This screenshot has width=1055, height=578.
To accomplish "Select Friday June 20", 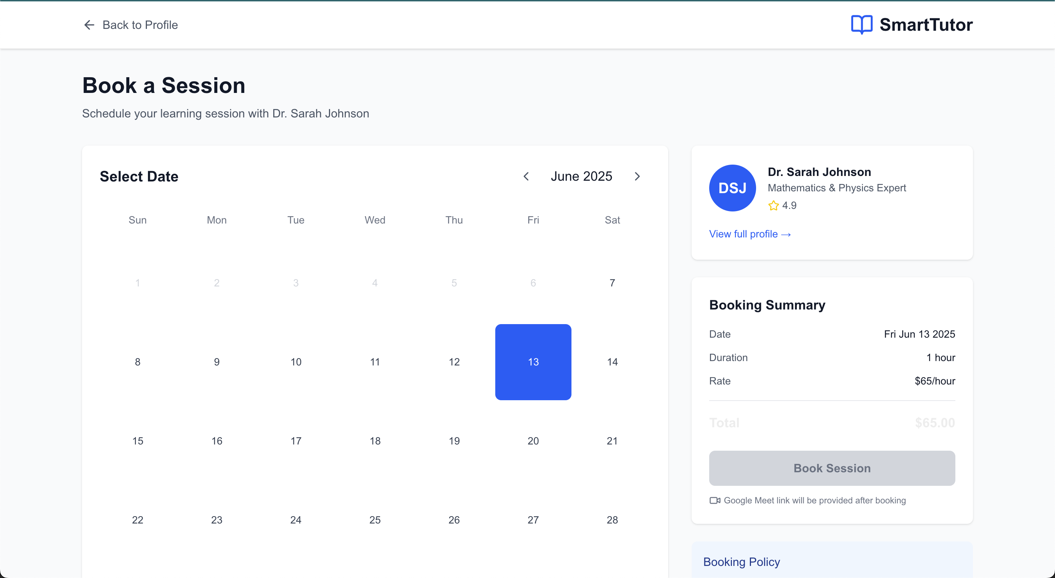I will tap(533, 441).
